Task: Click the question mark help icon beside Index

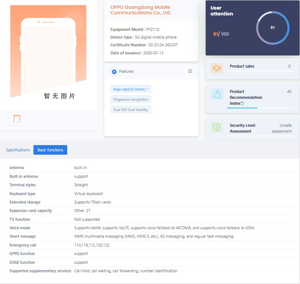Action: coord(242,103)
